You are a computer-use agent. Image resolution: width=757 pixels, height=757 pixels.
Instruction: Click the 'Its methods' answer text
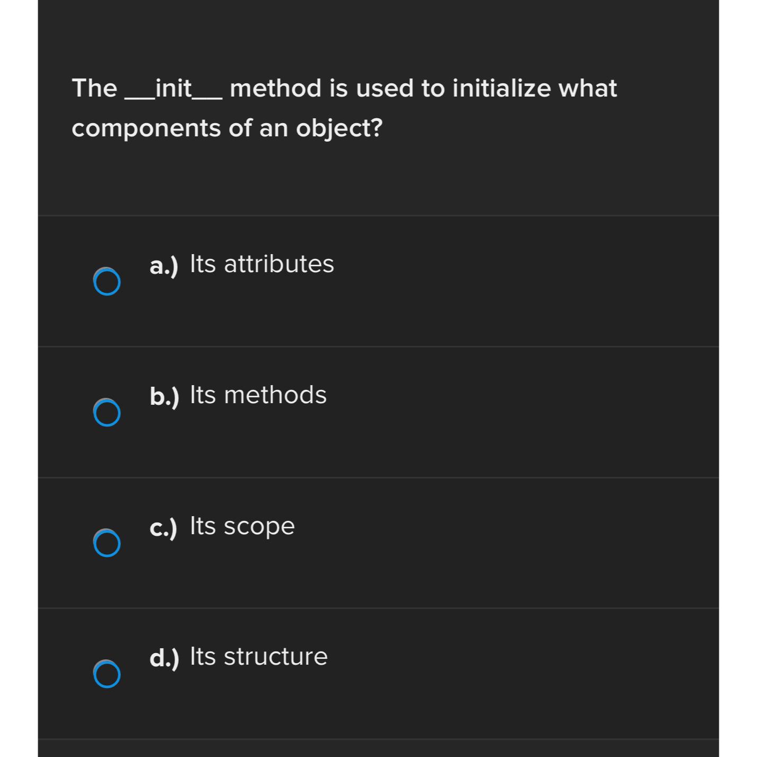(258, 395)
